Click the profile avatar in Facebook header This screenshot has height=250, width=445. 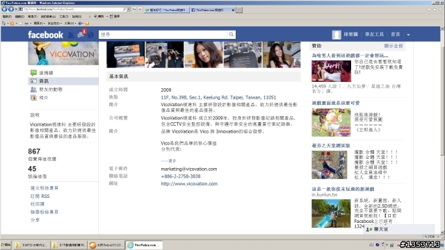pyautogui.click(x=337, y=35)
